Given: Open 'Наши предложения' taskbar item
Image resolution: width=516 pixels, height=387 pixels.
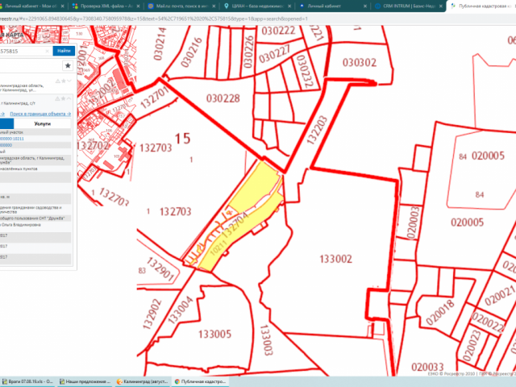Looking at the screenshot, I should click(x=86, y=381).
